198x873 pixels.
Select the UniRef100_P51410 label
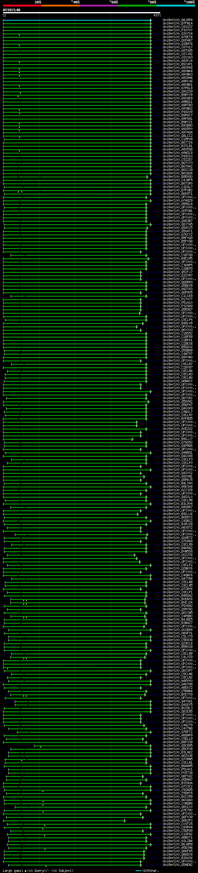coord(178,303)
